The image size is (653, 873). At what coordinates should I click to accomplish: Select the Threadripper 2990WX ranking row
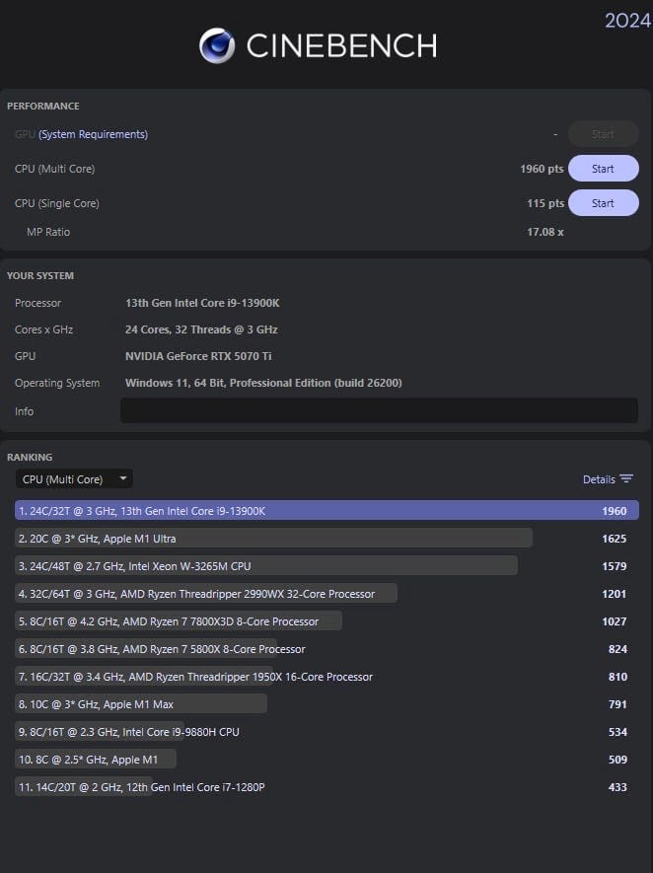[x=206, y=594]
